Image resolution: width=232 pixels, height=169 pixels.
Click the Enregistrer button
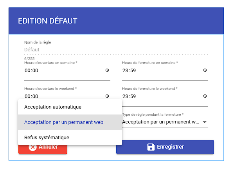165,147
